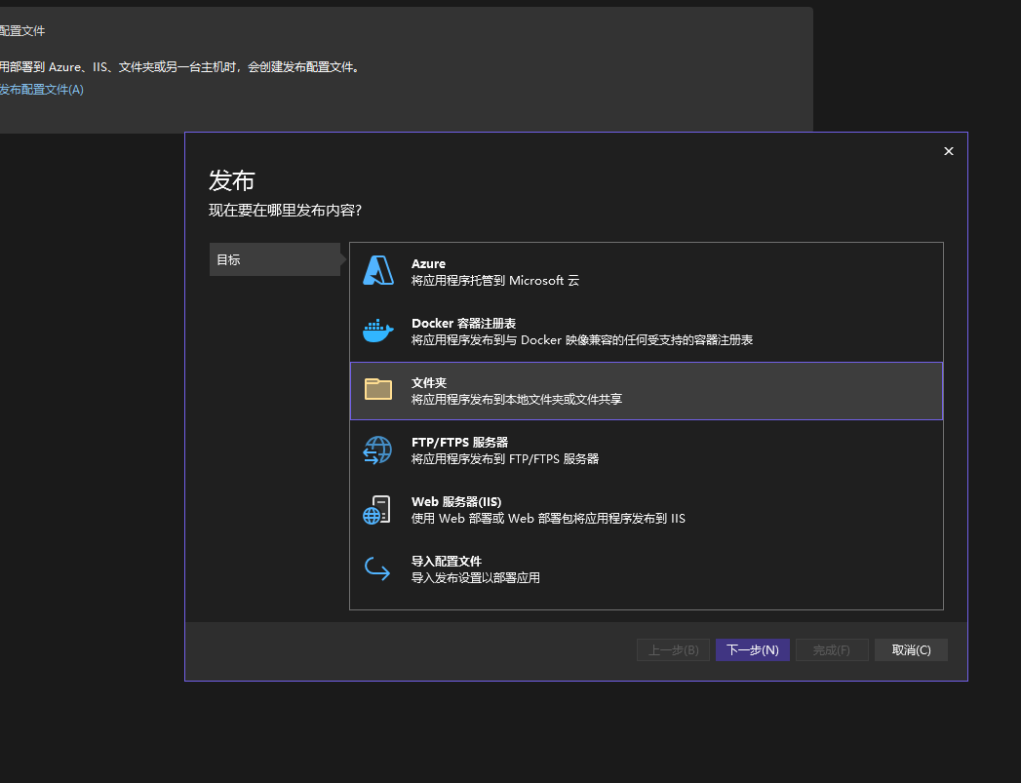Image resolution: width=1021 pixels, height=783 pixels.
Task: Choose Azure as publish target
Action: coord(646,272)
